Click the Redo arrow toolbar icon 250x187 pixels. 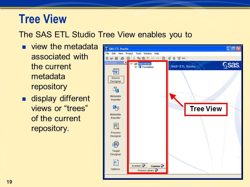point(158,58)
